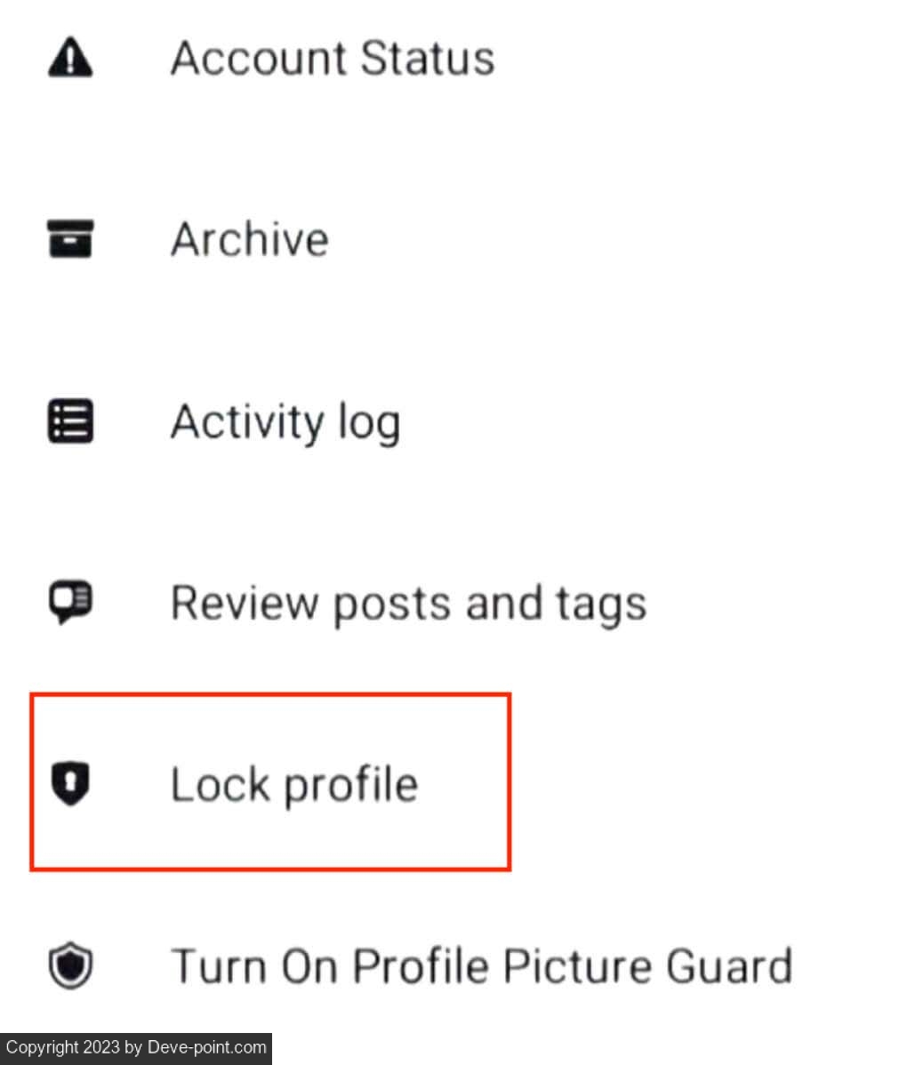
Task: Click the Account Status warning triangle icon
Action: click(x=69, y=59)
